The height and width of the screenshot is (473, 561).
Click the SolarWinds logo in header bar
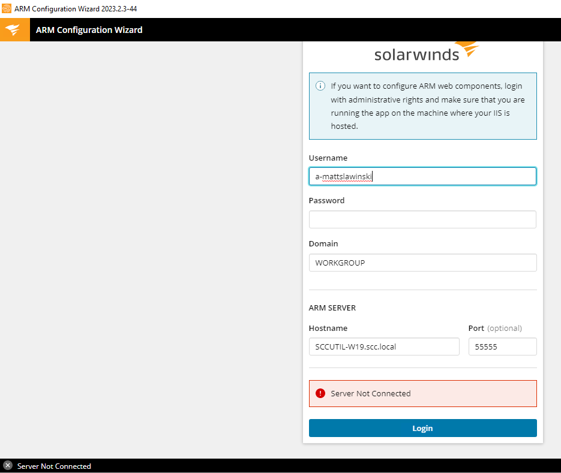(x=14, y=29)
